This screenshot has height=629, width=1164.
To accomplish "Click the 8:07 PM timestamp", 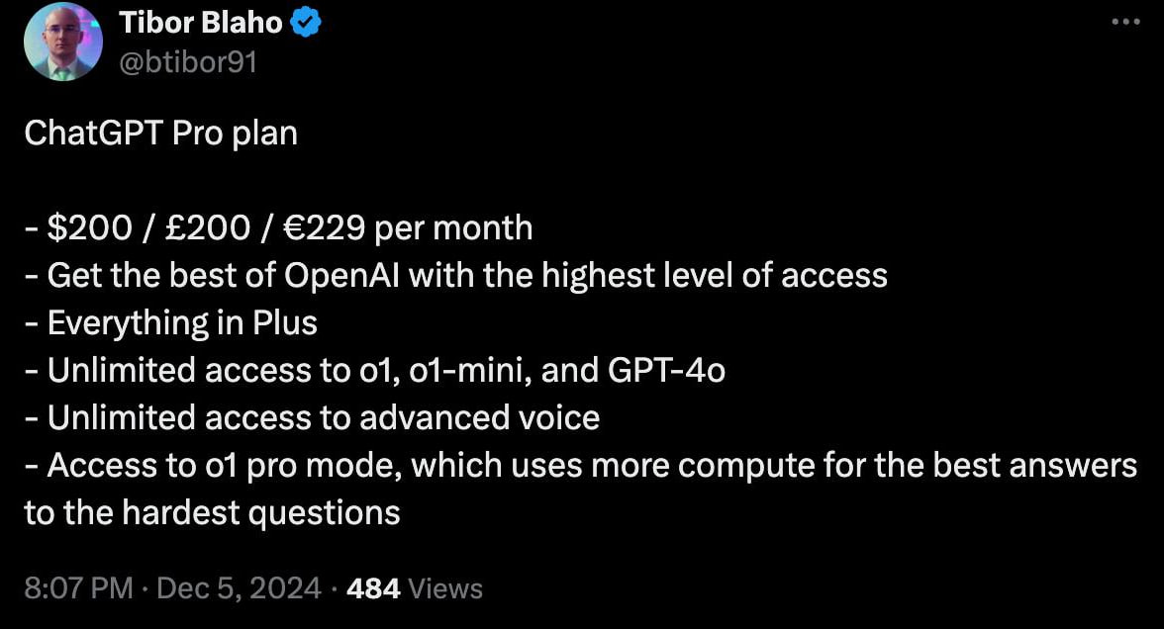I will 78,588.
